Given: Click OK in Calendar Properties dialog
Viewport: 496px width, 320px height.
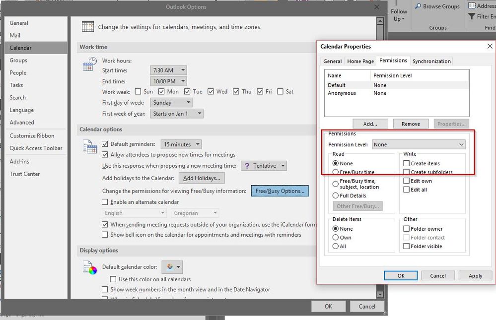Looking at the screenshot, I should point(401,275).
